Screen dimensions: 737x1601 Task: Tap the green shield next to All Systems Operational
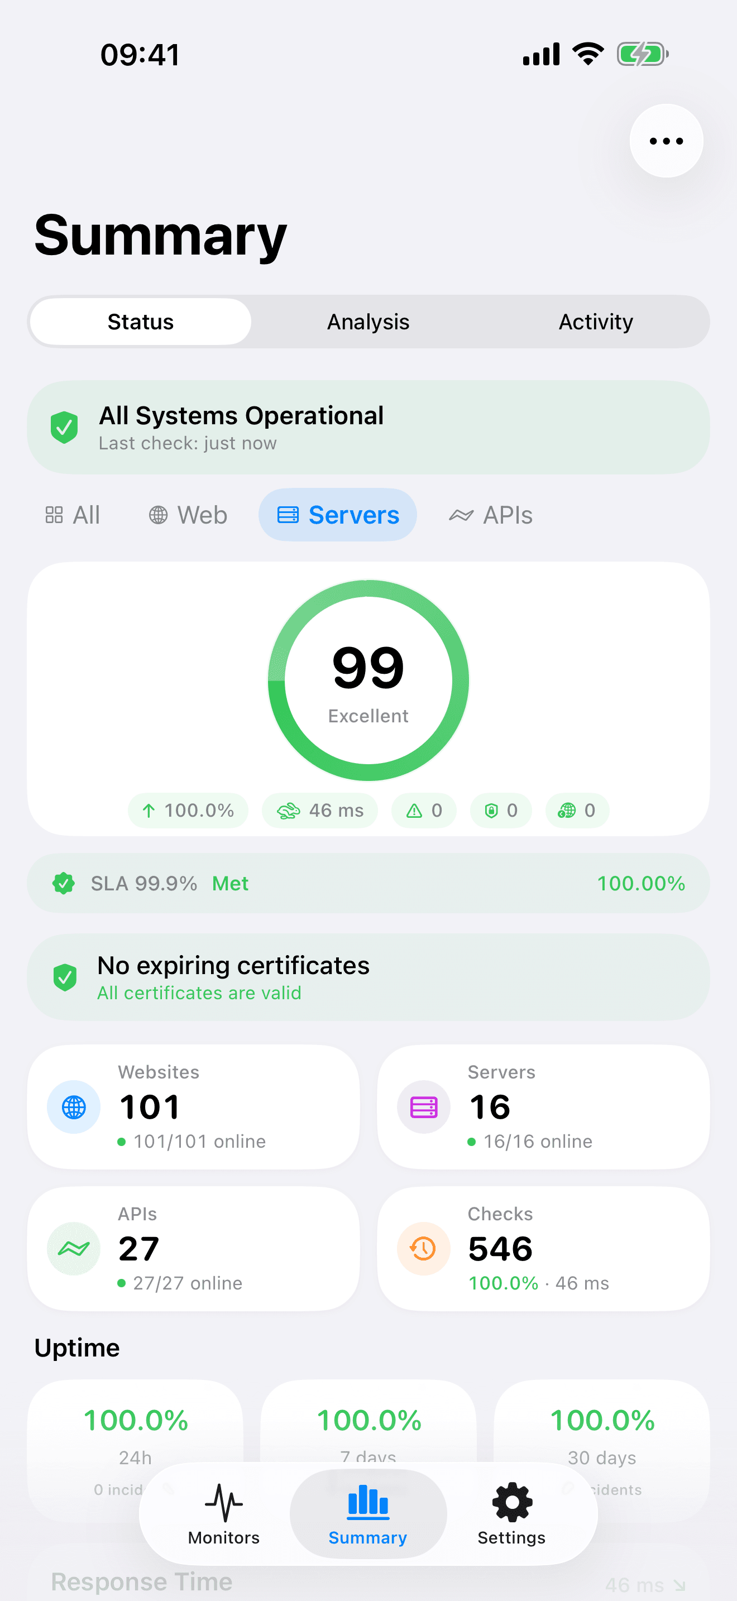pyautogui.click(x=64, y=428)
